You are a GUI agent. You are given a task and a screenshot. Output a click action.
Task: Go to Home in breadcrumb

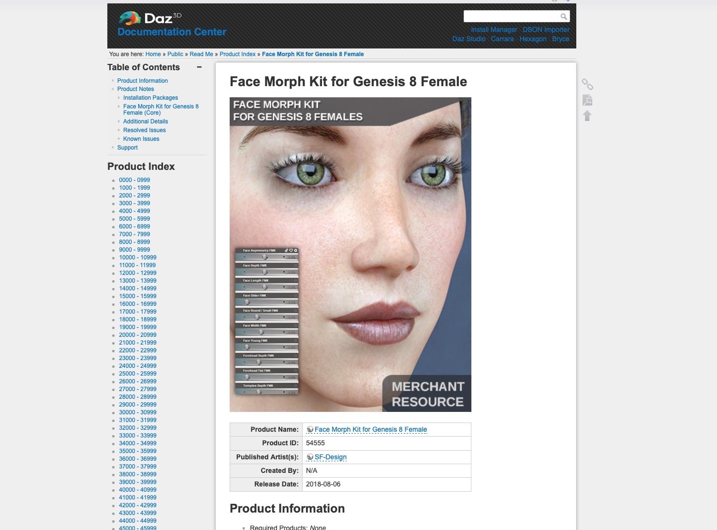coord(153,54)
